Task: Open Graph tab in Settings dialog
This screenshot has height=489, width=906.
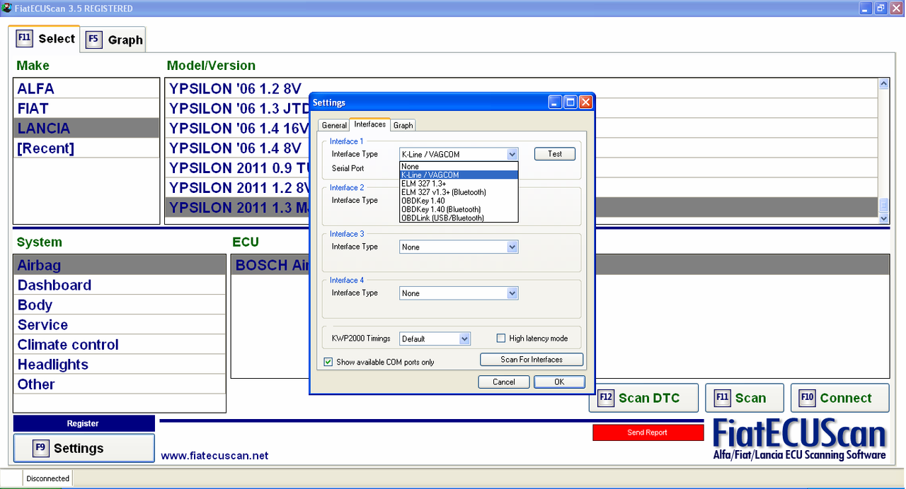Action: pyautogui.click(x=403, y=125)
